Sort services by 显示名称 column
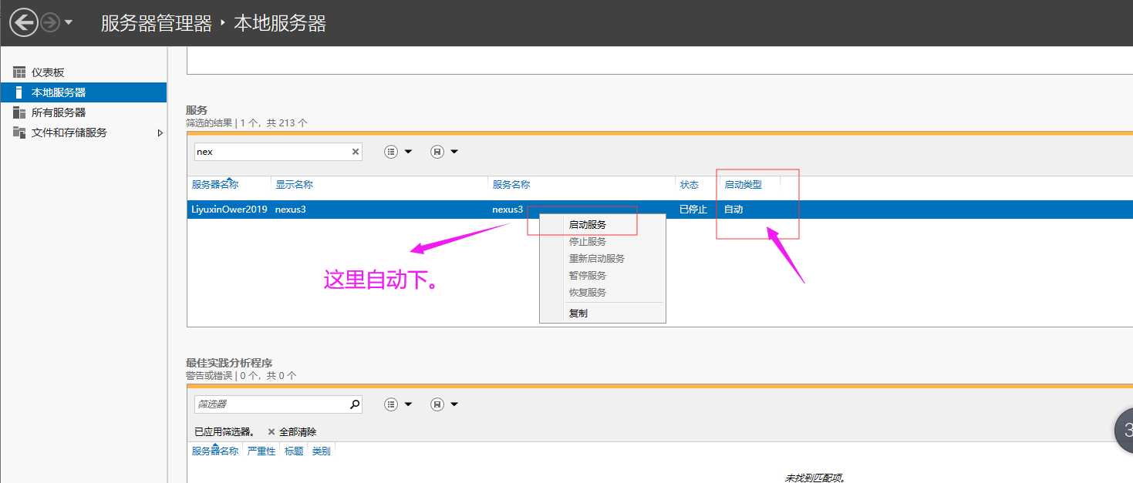Viewport: 1133px width, 483px height. [294, 185]
